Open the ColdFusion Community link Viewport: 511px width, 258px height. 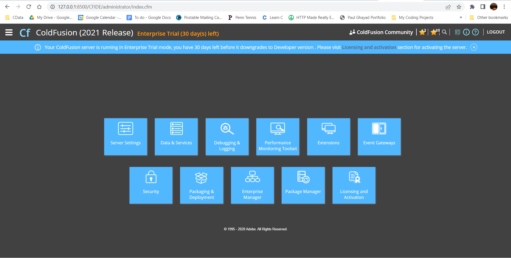(382, 32)
